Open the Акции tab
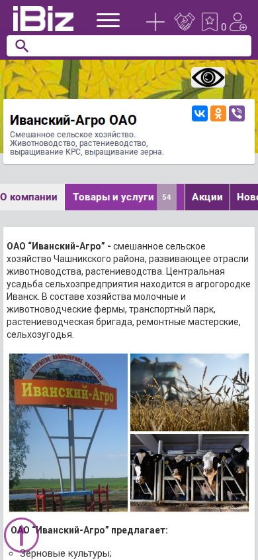The height and width of the screenshot is (560, 258). (x=207, y=197)
